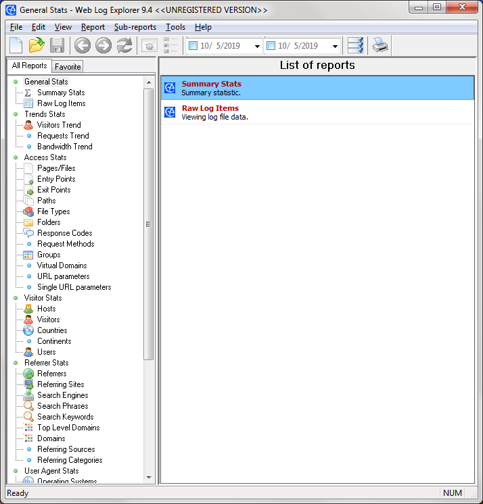Click the Refresh arrows toolbar icon
483x504 pixels.
coord(124,45)
